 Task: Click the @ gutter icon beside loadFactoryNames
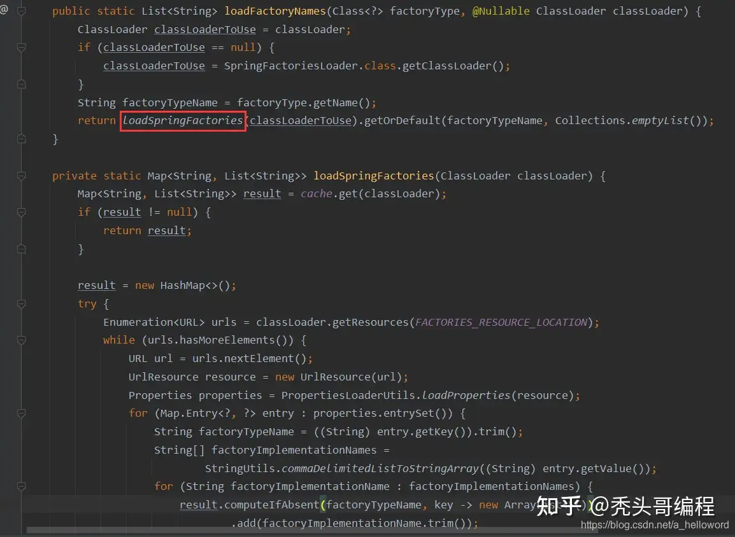(x=4, y=10)
